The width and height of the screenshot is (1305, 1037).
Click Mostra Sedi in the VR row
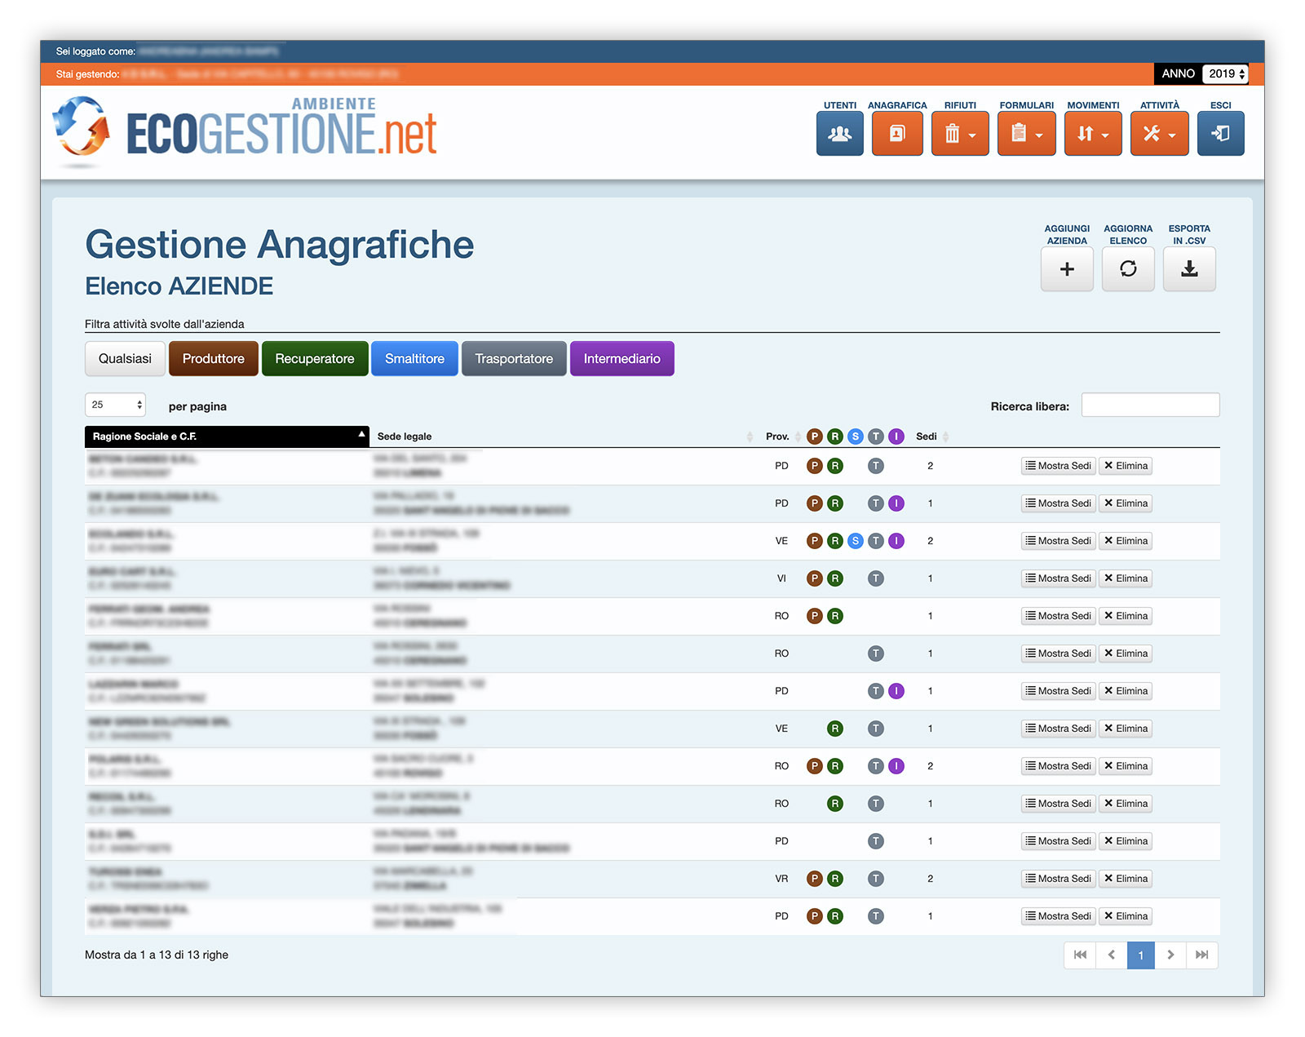[1058, 879]
